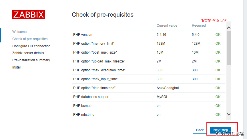Screen dimensions: 247x139
Task: Select the Install step in sidebar
Action: 17,67
